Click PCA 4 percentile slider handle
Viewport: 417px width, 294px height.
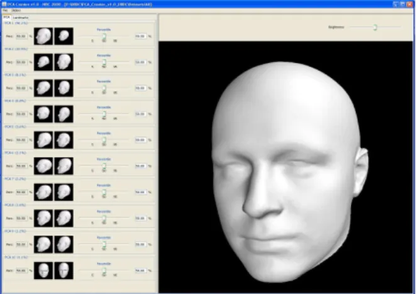[104, 114]
